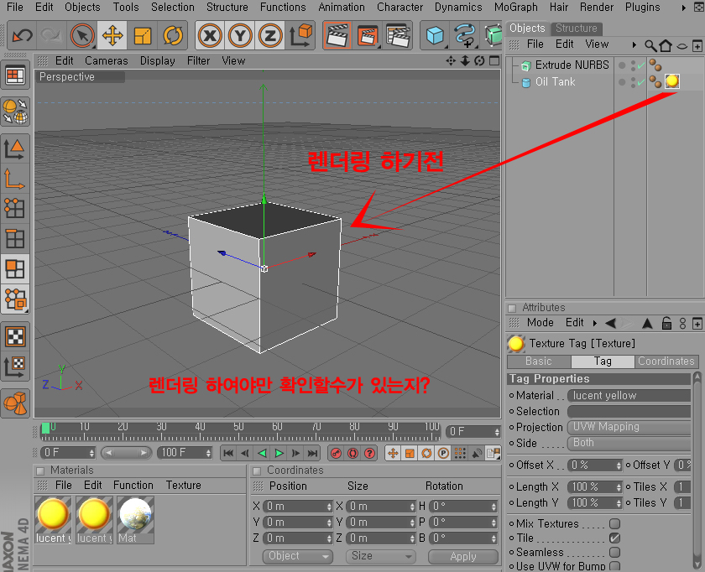This screenshot has height=572, width=705.
Task: Switch the coordinate system icon
Action: pos(301,35)
